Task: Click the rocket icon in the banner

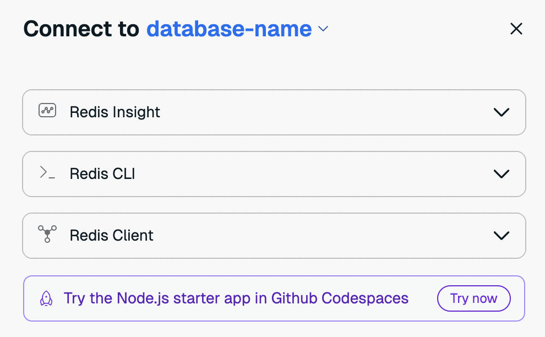Action: pyautogui.click(x=47, y=299)
